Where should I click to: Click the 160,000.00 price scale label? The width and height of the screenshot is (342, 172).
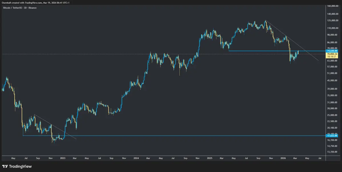(333, 6)
